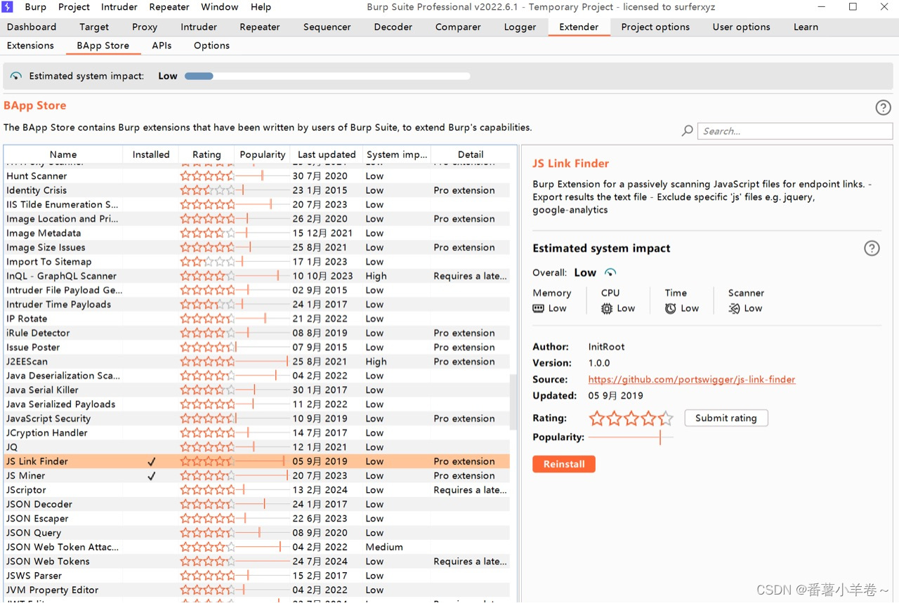
Task: Select the Java Serial Killer row
Action: [x=257, y=390]
